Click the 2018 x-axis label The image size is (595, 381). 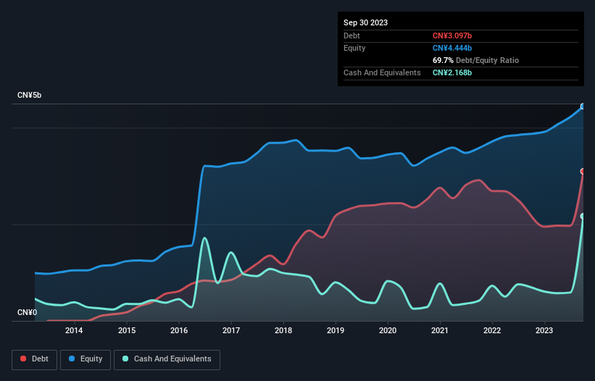tap(283, 330)
